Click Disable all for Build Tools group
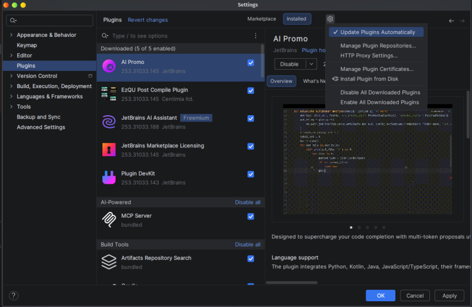Image resolution: width=472 pixels, height=307 pixels. coord(248,244)
